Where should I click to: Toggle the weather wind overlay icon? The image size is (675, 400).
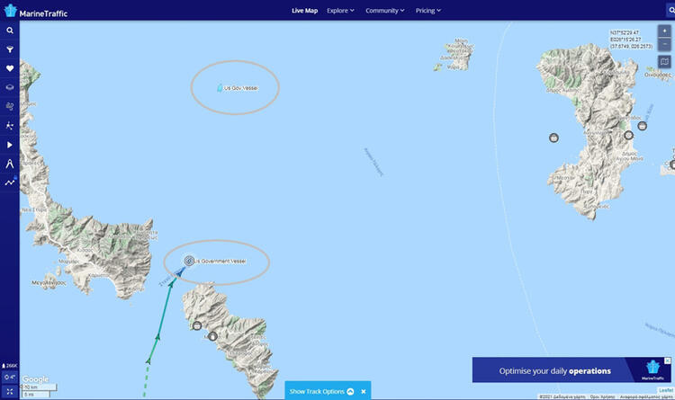[x=10, y=106]
